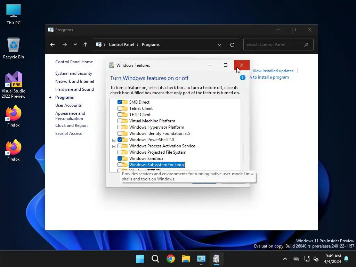Check Windows Identity Foundation 3.5

[x=120, y=133]
